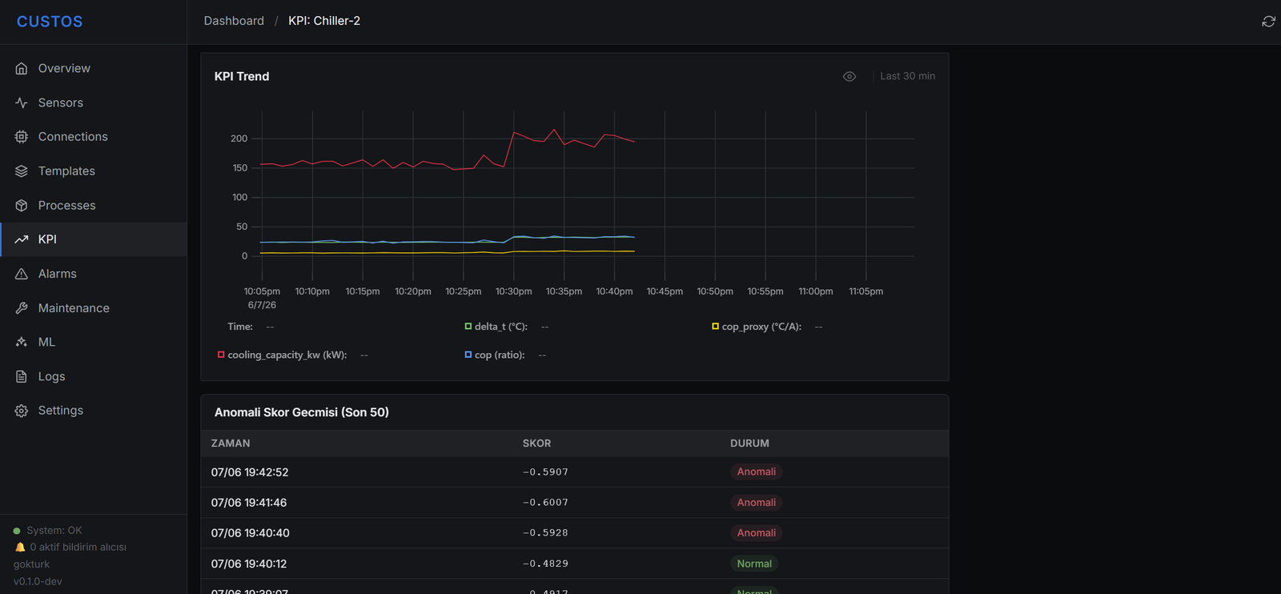Go to Dashboard breadcrumb link

point(234,21)
